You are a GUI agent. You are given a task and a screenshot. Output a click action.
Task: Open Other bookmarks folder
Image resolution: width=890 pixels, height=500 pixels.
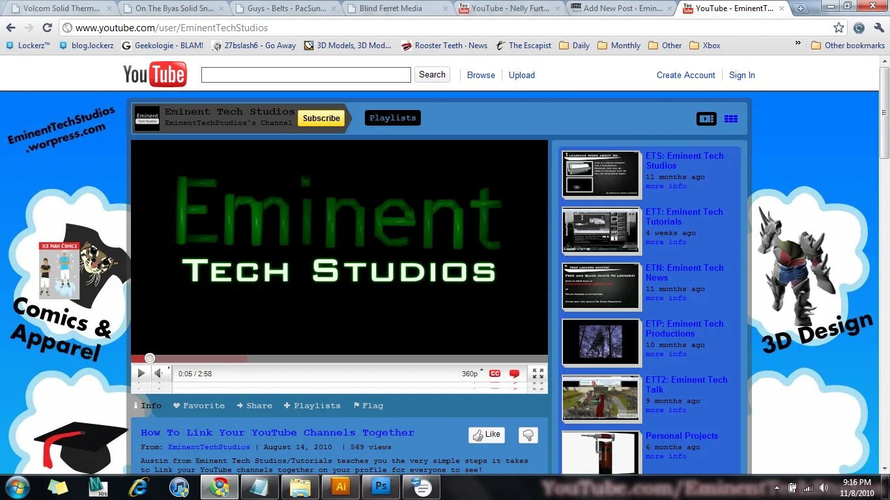coord(848,46)
